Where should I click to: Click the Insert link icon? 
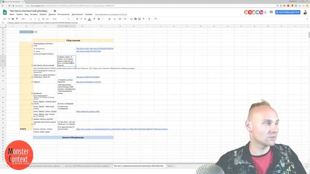pyautogui.click(x=131, y=19)
